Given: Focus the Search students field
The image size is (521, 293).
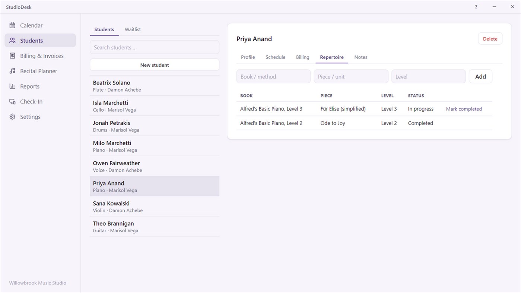Looking at the screenshot, I should click(155, 47).
